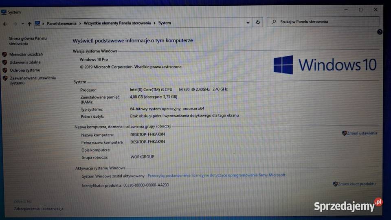Select product ID 00330-80000-00000-AA200
Screen dimensions: 391x220
tap(146, 185)
